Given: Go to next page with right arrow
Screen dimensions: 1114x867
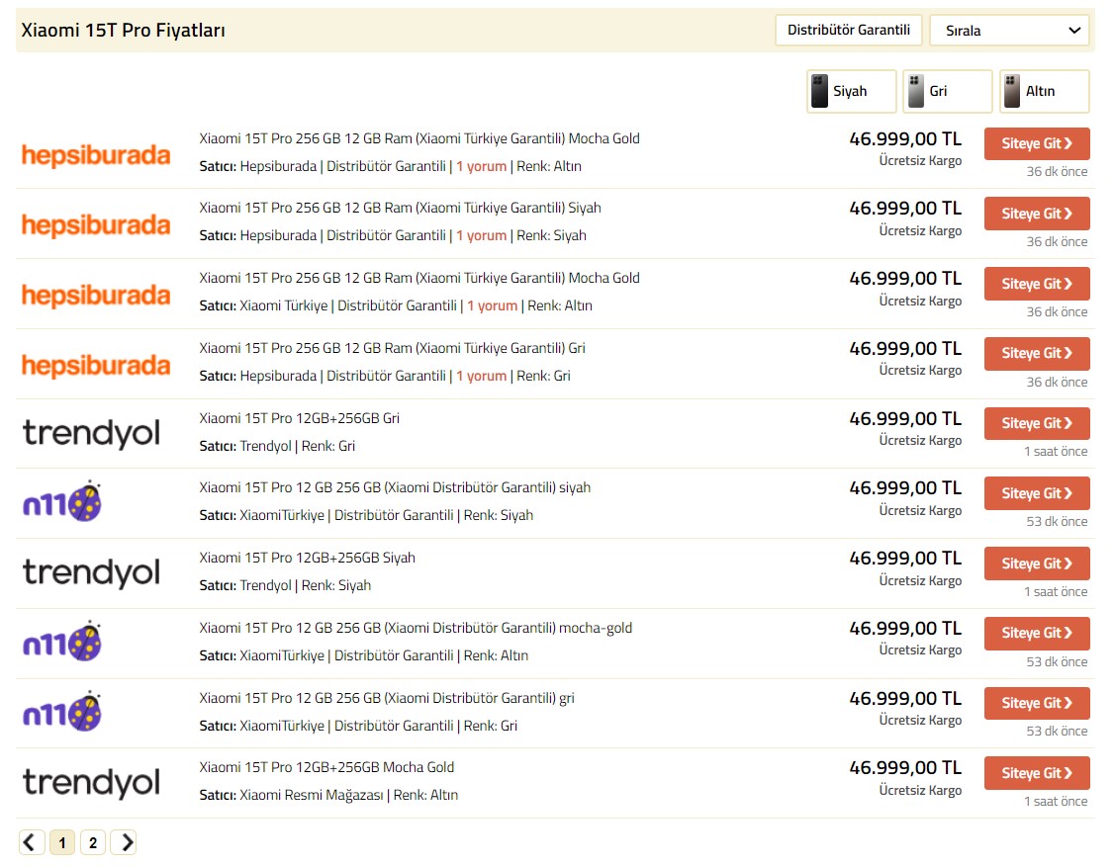Looking at the screenshot, I should (x=123, y=842).
